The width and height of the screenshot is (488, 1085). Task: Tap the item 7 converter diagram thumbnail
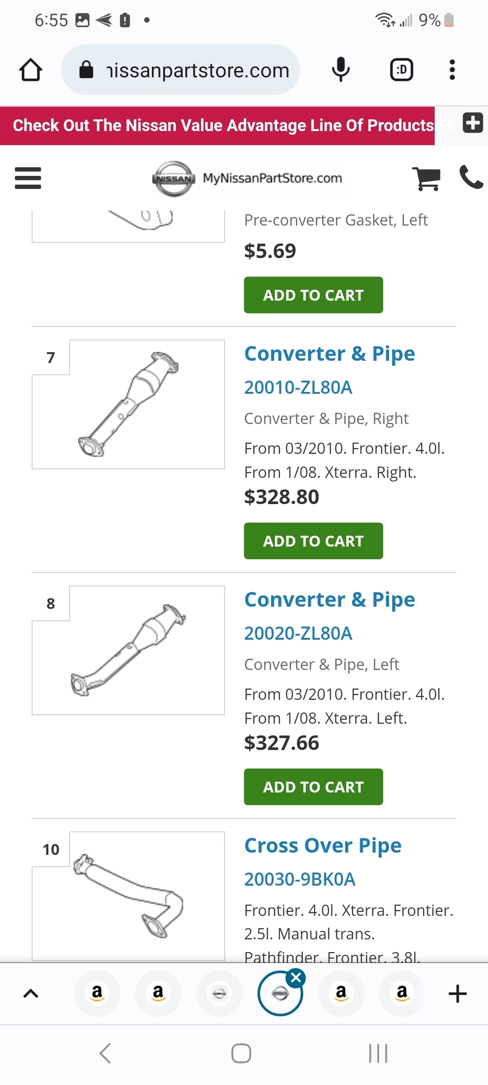click(129, 404)
